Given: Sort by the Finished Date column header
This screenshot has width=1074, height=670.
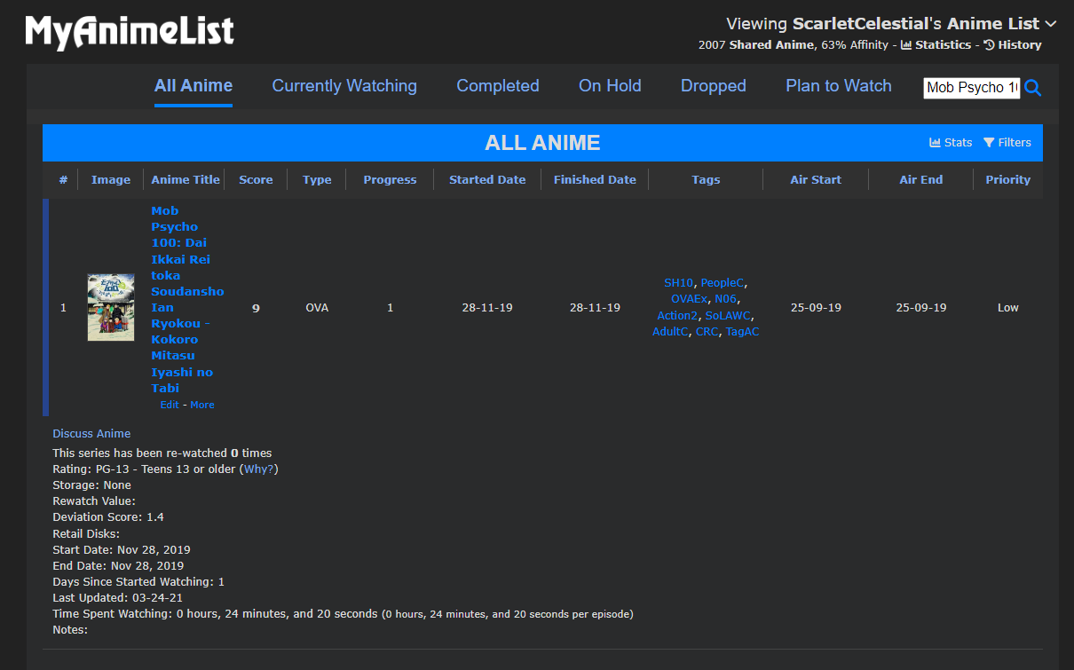Looking at the screenshot, I should tap(595, 179).
